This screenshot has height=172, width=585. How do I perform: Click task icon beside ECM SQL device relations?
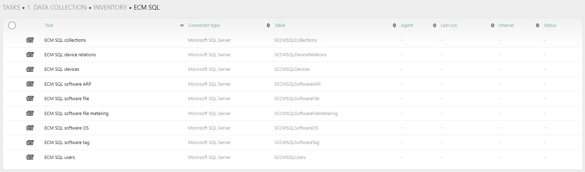tap(30, 55)
